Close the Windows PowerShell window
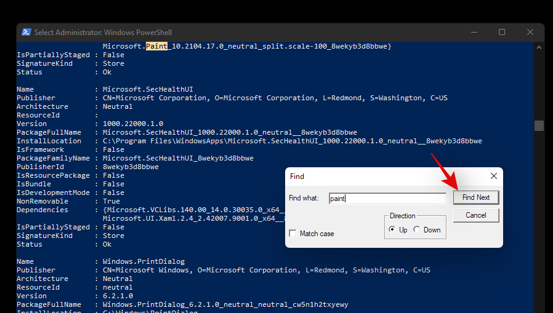This screenshot has height=313, width=553. click(530, 32)
